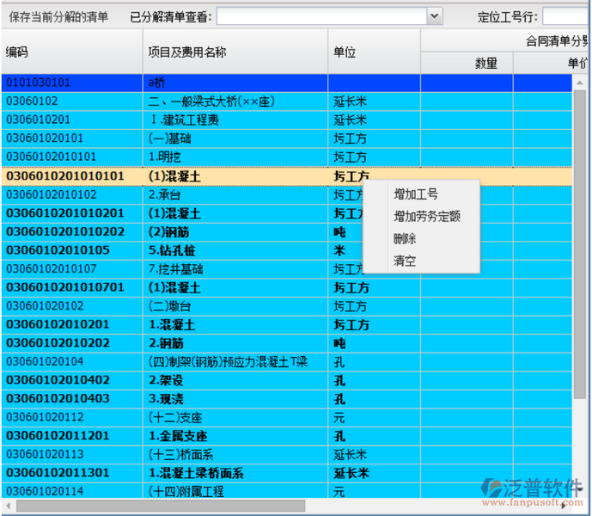Click the (十四)附属工程 row
This screenshot has height=516, width=592.
(x=235, y=491)
